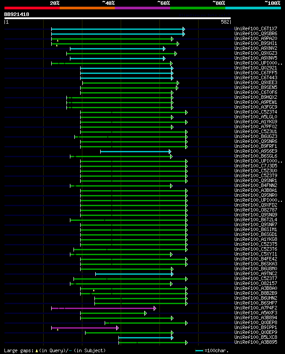Select the UniRef100_A3FGC9 label
The width and height of the screenshot is (285, 354).
256,107
